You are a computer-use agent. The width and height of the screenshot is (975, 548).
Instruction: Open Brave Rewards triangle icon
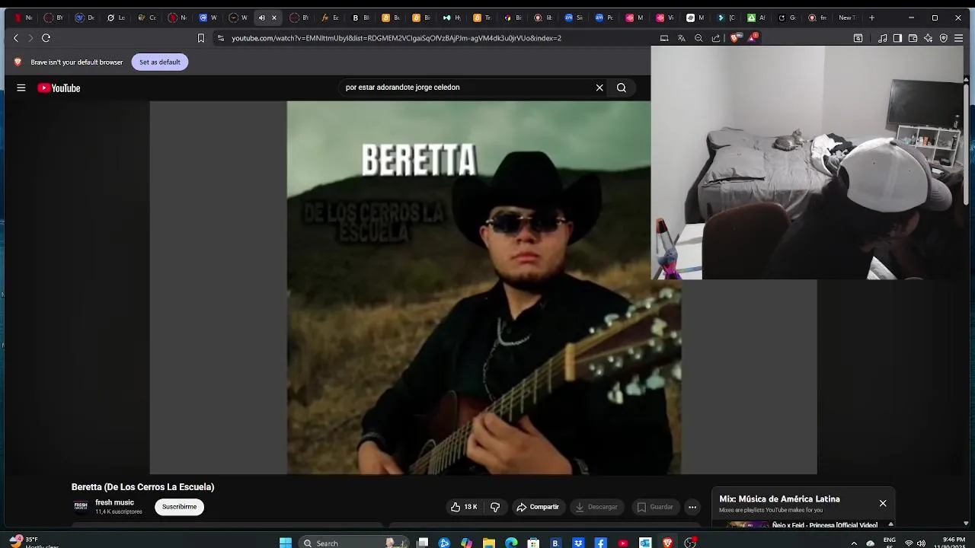[753, 37]
